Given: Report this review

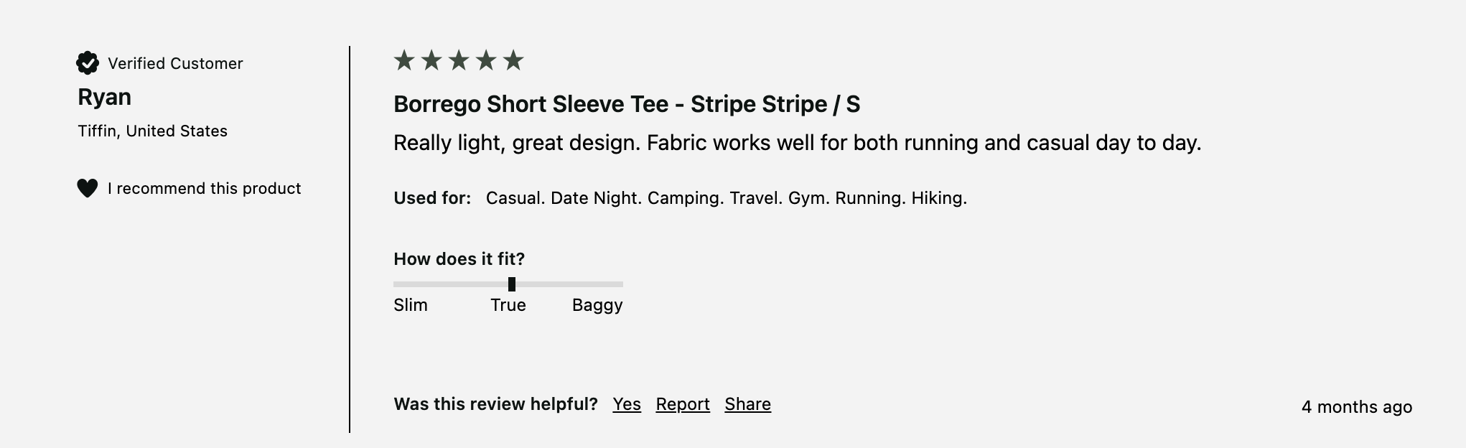Looking at the screenshot, I should [682, 404].
